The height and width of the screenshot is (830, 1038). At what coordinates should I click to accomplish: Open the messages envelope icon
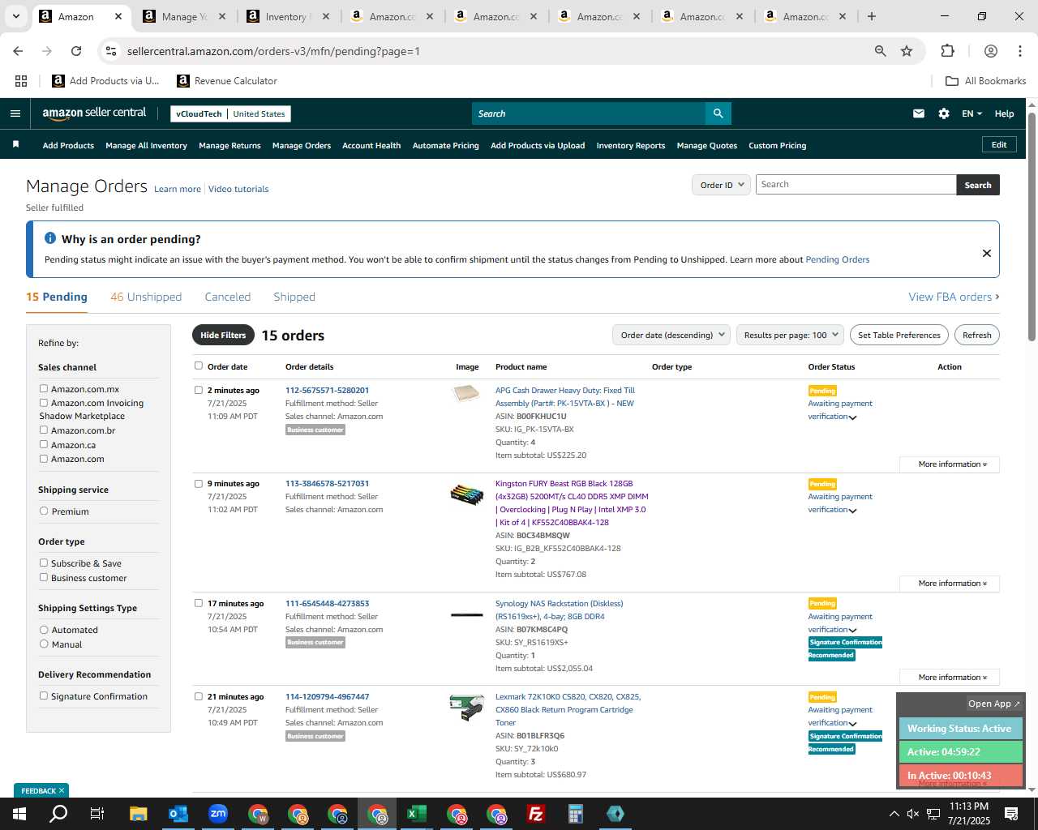tap(919, 113)
